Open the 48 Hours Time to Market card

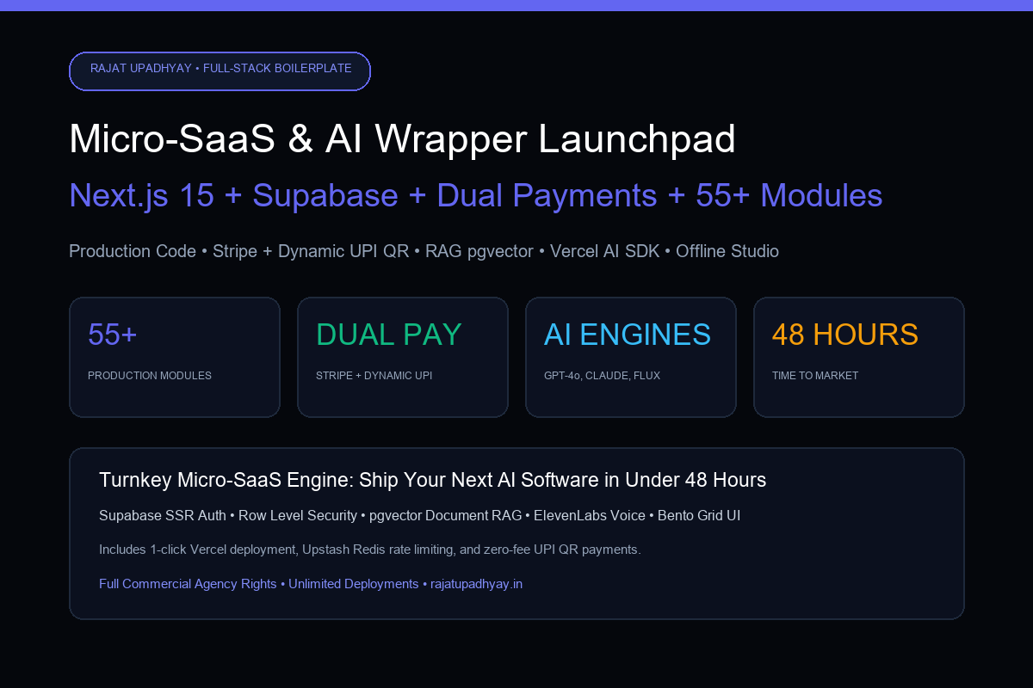(x=859, y=357)
